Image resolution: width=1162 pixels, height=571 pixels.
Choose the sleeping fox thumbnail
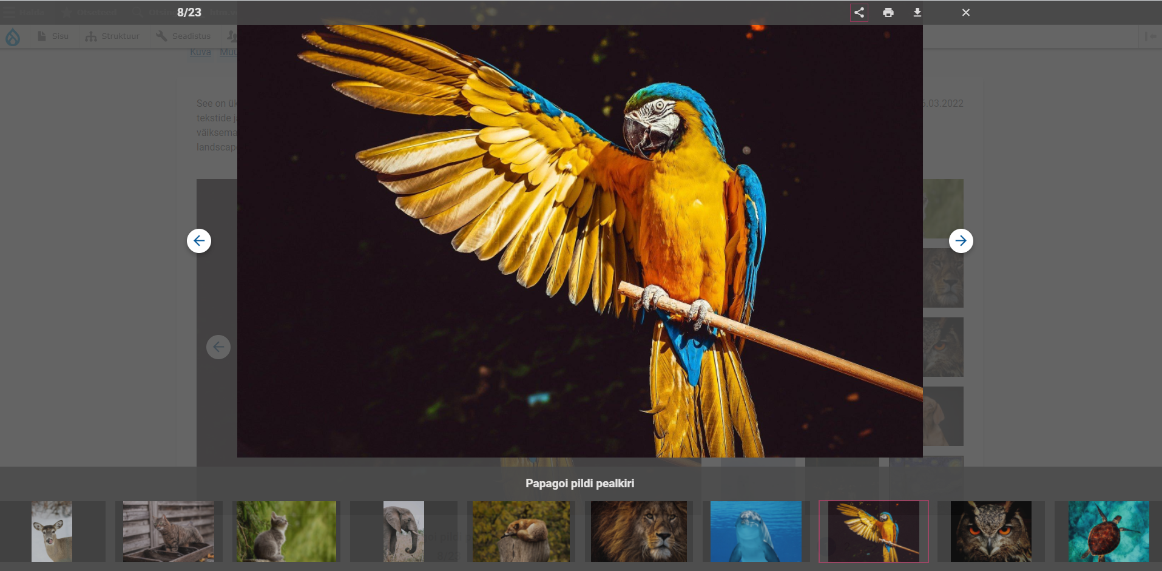(521, 531)
